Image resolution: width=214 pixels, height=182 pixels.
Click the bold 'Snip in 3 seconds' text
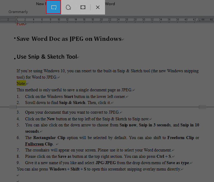tap(155, 125)
